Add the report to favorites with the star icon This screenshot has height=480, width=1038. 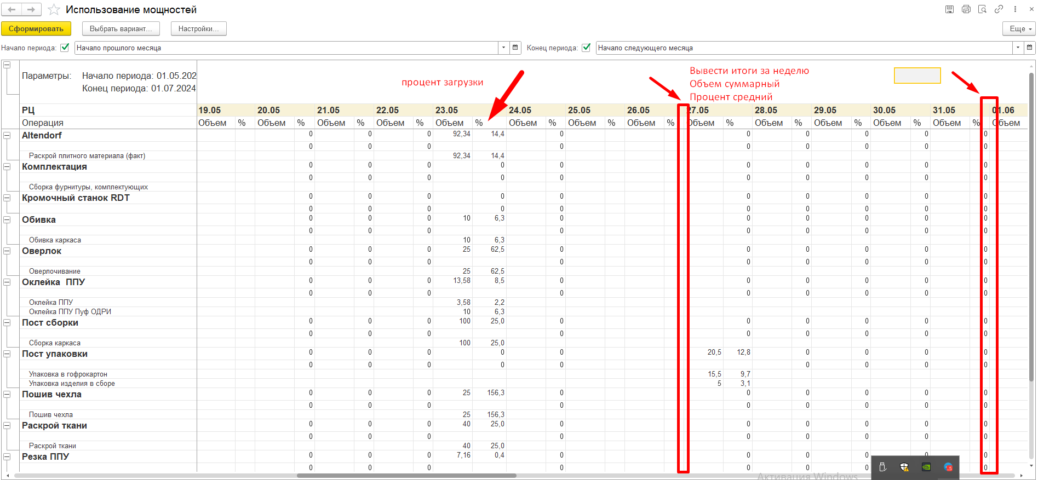coord(54,10)
